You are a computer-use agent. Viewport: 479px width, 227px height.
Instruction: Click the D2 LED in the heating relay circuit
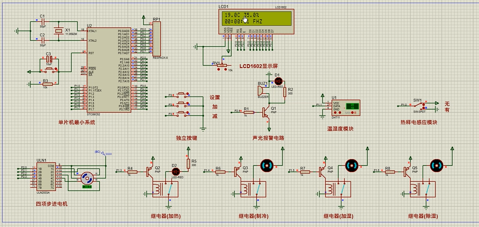(x=175, y=172)
